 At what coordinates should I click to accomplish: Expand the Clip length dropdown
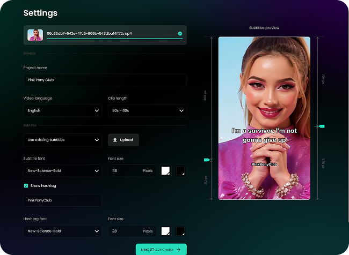(147, 110)
